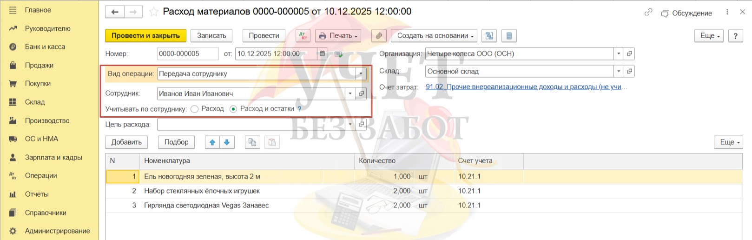
Task: Navigate forward with the right arrow
Action: coord(133,12)
